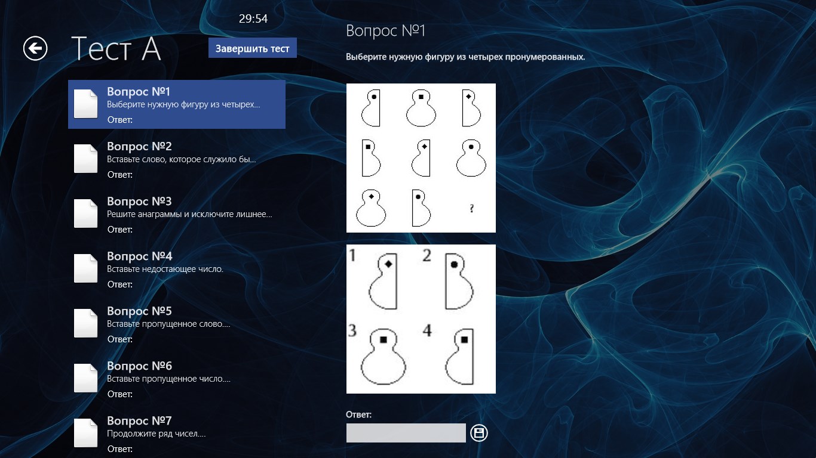Viewport: 816px width, 458px height.
Task: Click the save answer disk icon
Action: point(479,433)
